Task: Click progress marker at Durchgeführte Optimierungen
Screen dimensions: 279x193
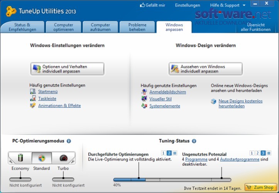Action: [139, 178]
